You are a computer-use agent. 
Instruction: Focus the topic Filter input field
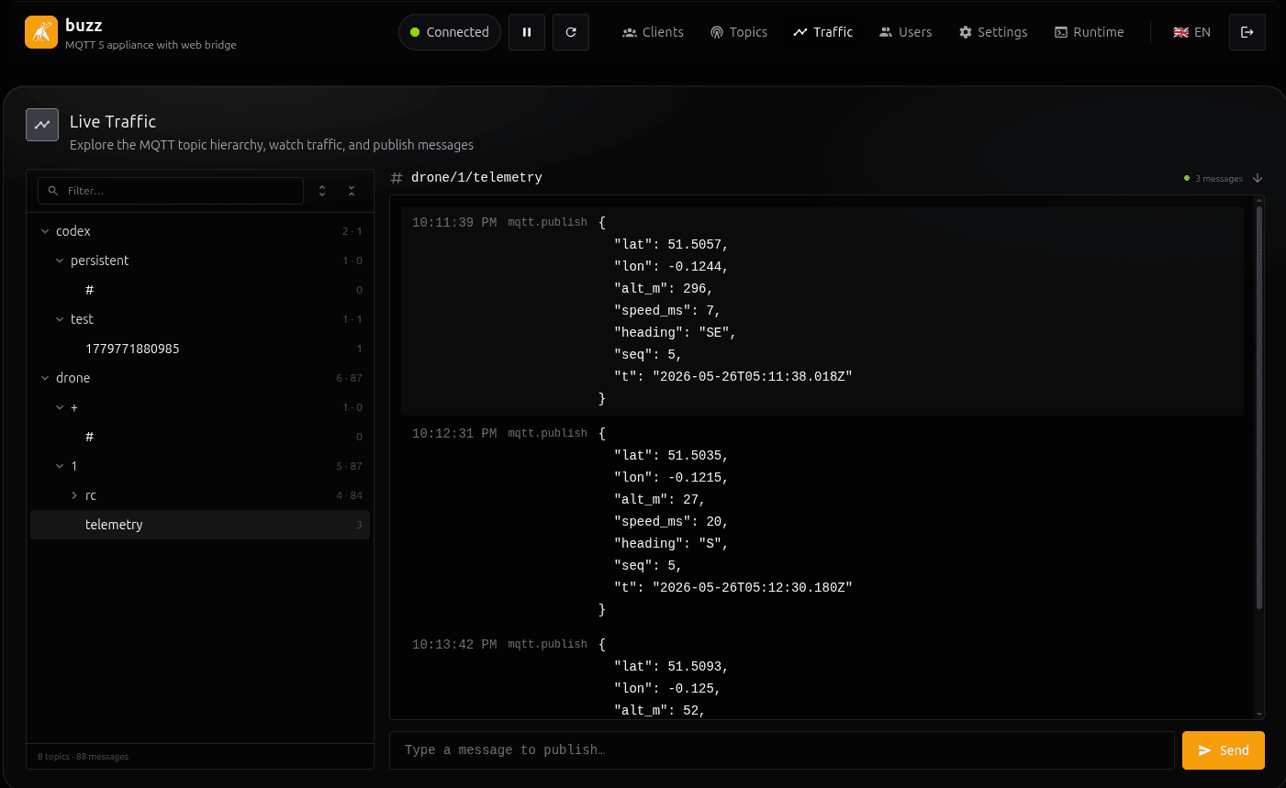coord(171,191)
